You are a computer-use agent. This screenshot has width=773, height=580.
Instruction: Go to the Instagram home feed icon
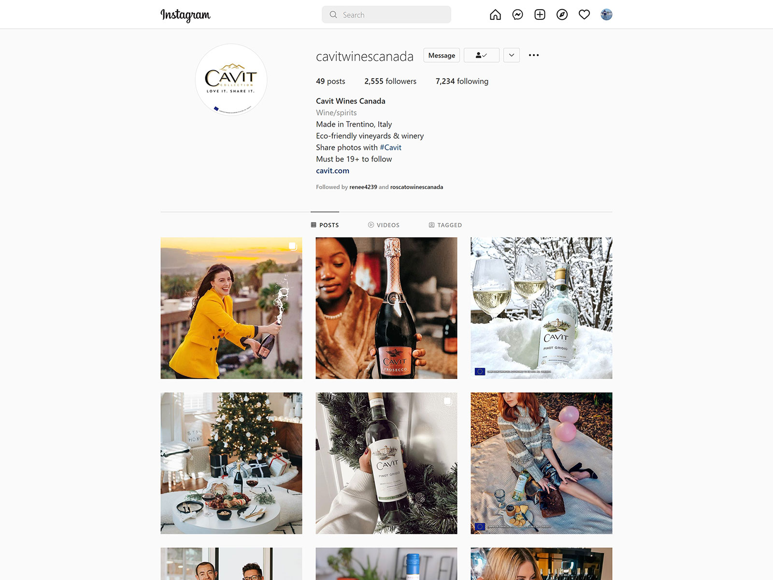pos(495,14)
